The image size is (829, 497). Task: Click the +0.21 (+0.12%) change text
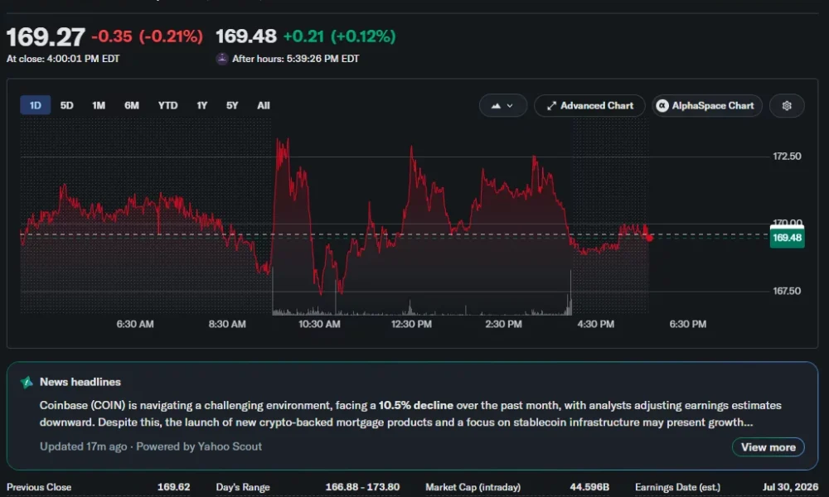339,36
